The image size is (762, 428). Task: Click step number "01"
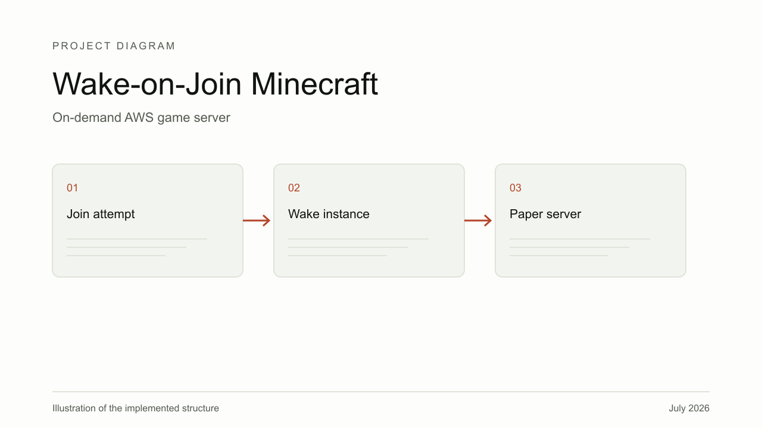point(73,188)
